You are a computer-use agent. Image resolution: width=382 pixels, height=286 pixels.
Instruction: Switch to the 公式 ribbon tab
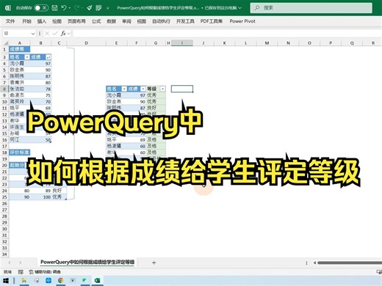point(96,21)
